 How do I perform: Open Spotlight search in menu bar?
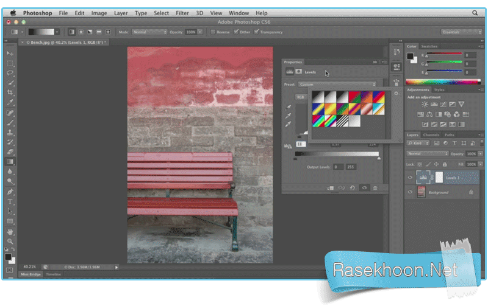tap(475, 13)
